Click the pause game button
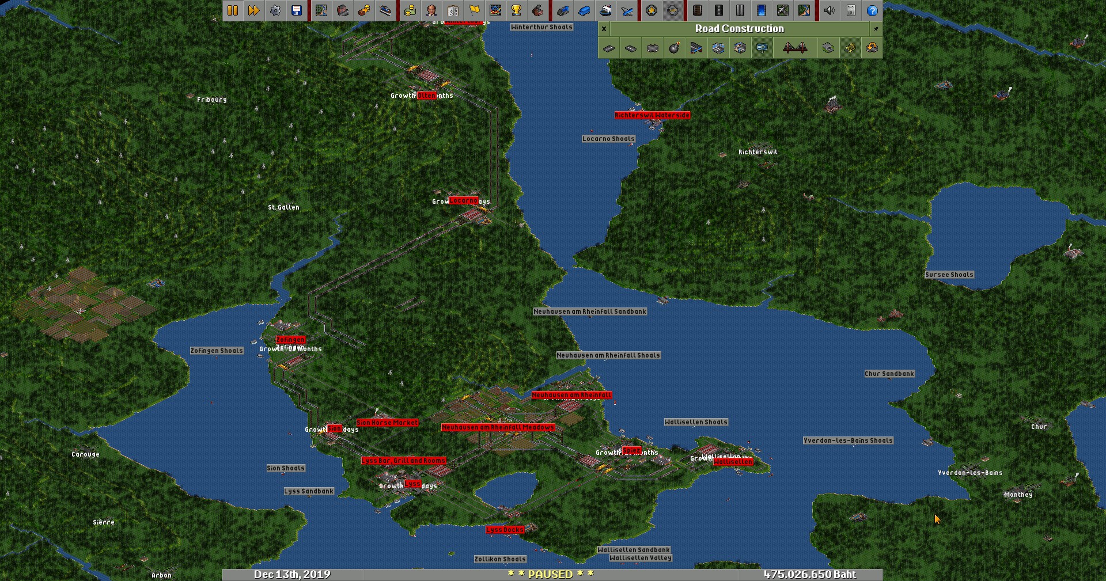Image resolution: width=1106 pixels, height=581 pixels. click(x=233, y=10)
